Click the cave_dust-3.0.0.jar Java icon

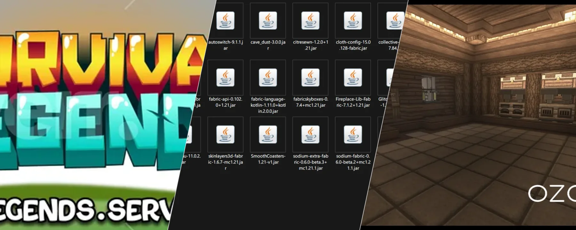pos(268,20)
